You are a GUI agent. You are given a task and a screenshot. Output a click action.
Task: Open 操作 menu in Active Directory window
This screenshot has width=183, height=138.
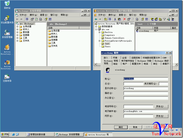point(112,15)
